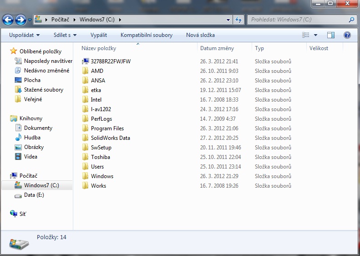Change the view using the view icon
The image size is (360, 256).
point(305,35)
